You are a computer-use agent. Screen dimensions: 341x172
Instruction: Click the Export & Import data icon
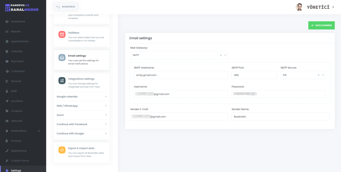tap(62, 150)
